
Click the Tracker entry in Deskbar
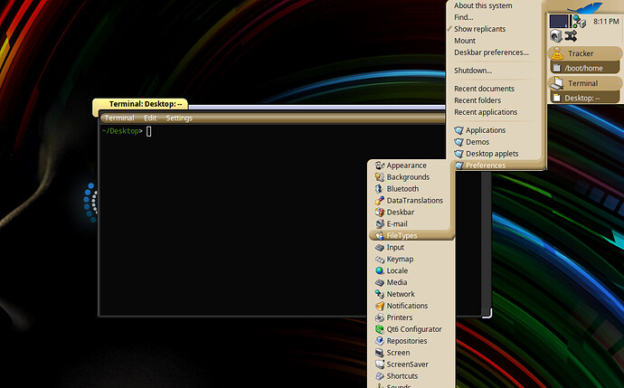pos(584,53)
